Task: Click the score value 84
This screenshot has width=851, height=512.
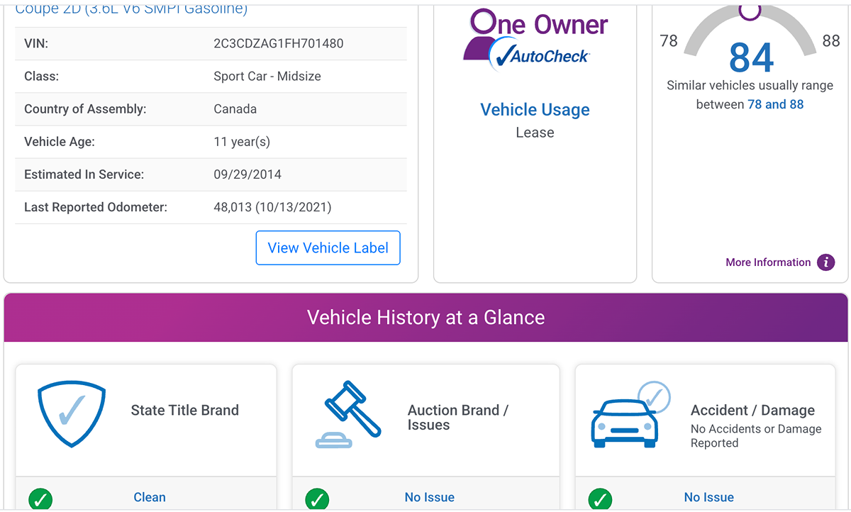Action: click(752, 57)
